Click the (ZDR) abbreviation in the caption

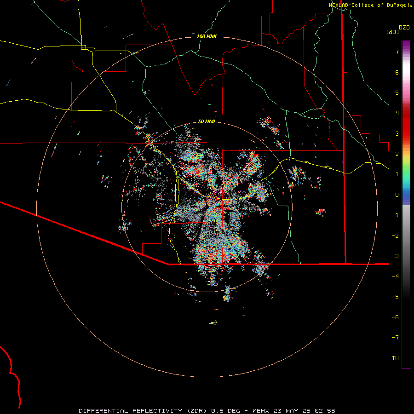[x=198, y=411]
